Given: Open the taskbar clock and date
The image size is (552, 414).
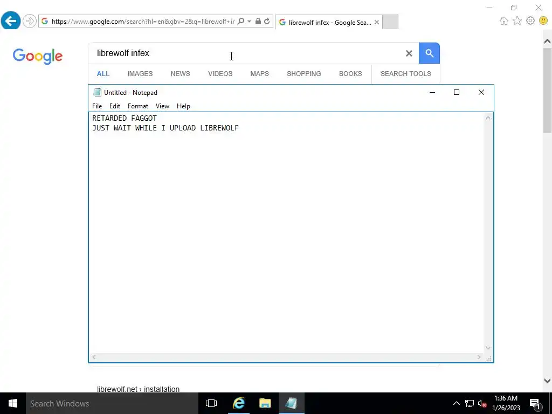Looking at the screenshot, I should (506, 403).
